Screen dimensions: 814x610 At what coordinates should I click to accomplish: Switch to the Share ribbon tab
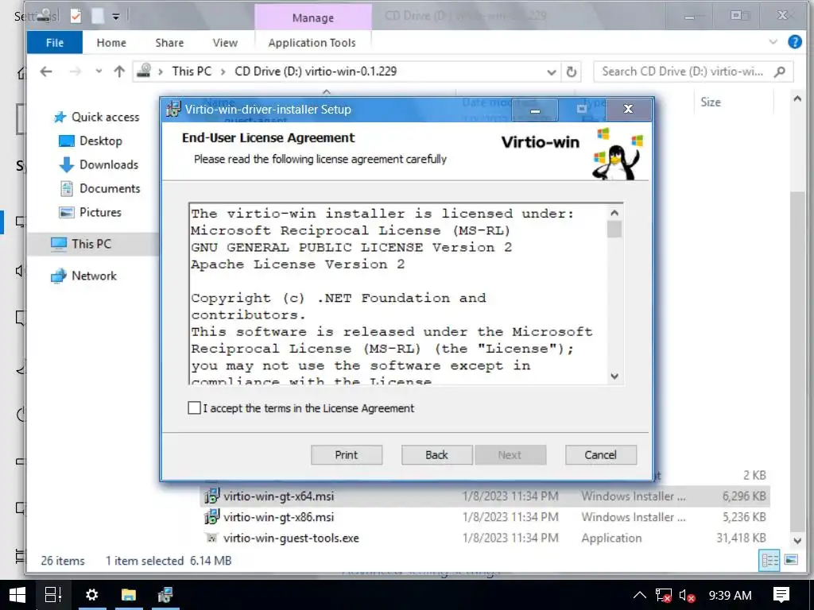coord(169,43)
